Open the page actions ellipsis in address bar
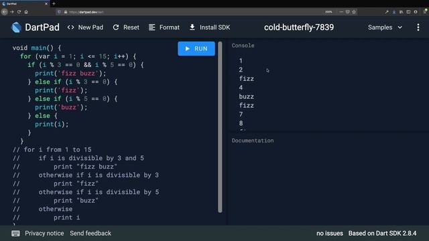429x241 pixels. pyautogui.click(x=341, y=12)
